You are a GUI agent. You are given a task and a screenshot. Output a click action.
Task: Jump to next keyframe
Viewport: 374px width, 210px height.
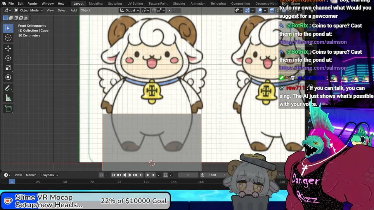coord(135,175)
